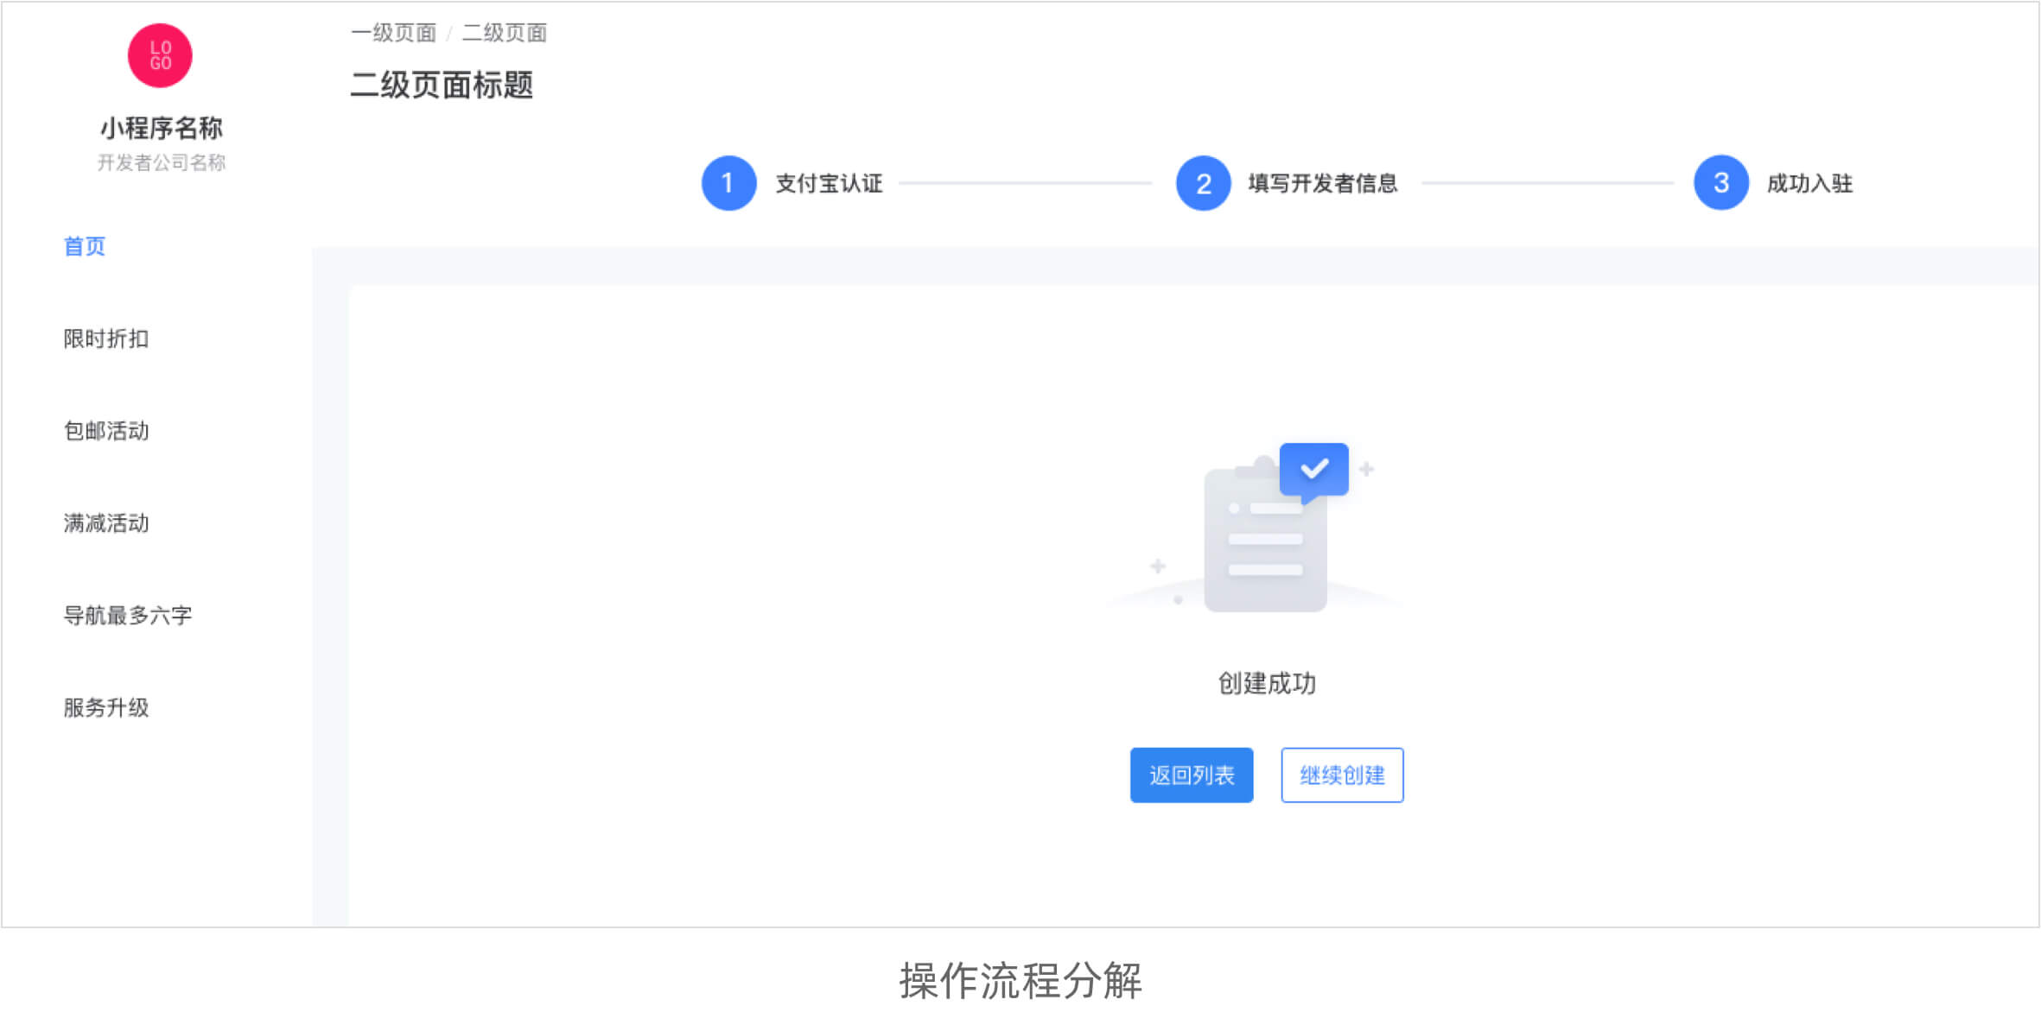Select 限时折扣 in the sidebar
Screen dimensions: 2041x1031
coord(106,338)
